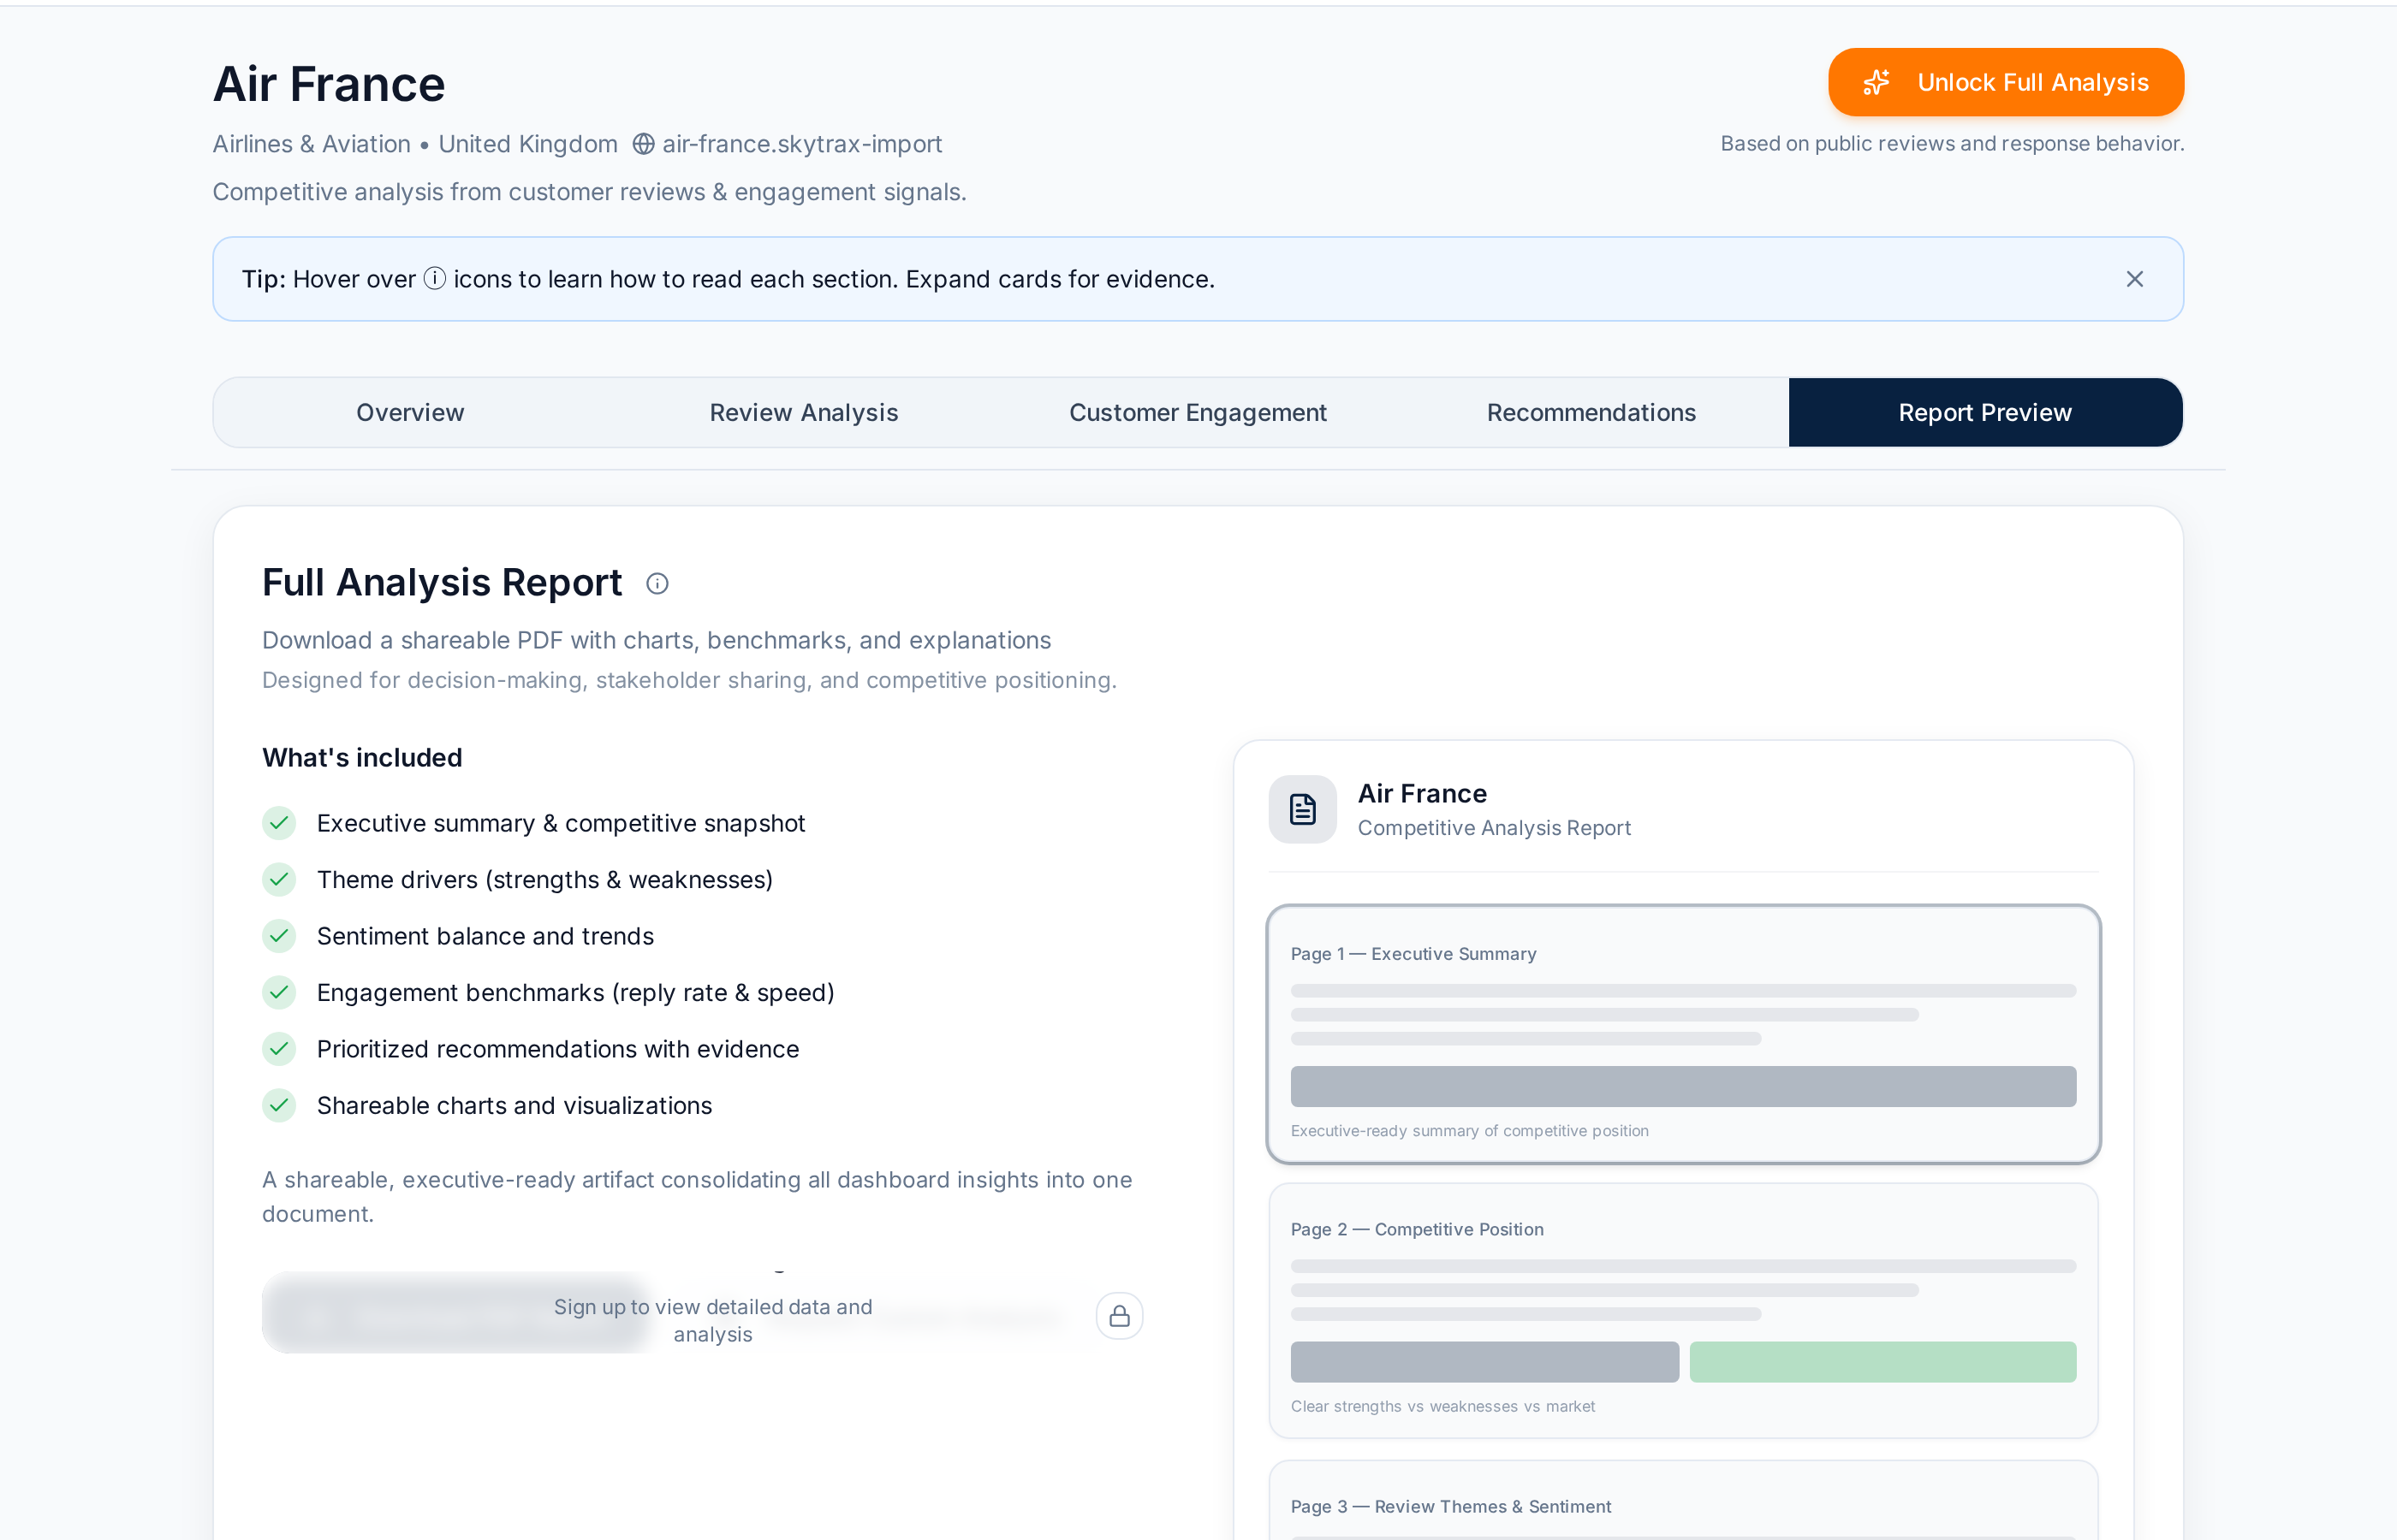Click 'Clear strengths vs weaknesses vs market' caption

click(x=1442, y=1406)
